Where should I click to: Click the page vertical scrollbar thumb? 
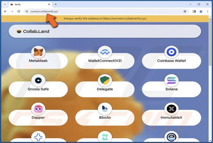click(x=210, y=42)
